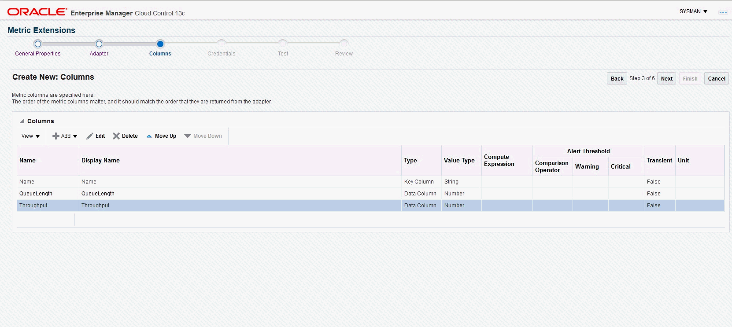Click the Value Type column header
The height and width of the screenshot is (327, 732).
pos(462,161)
